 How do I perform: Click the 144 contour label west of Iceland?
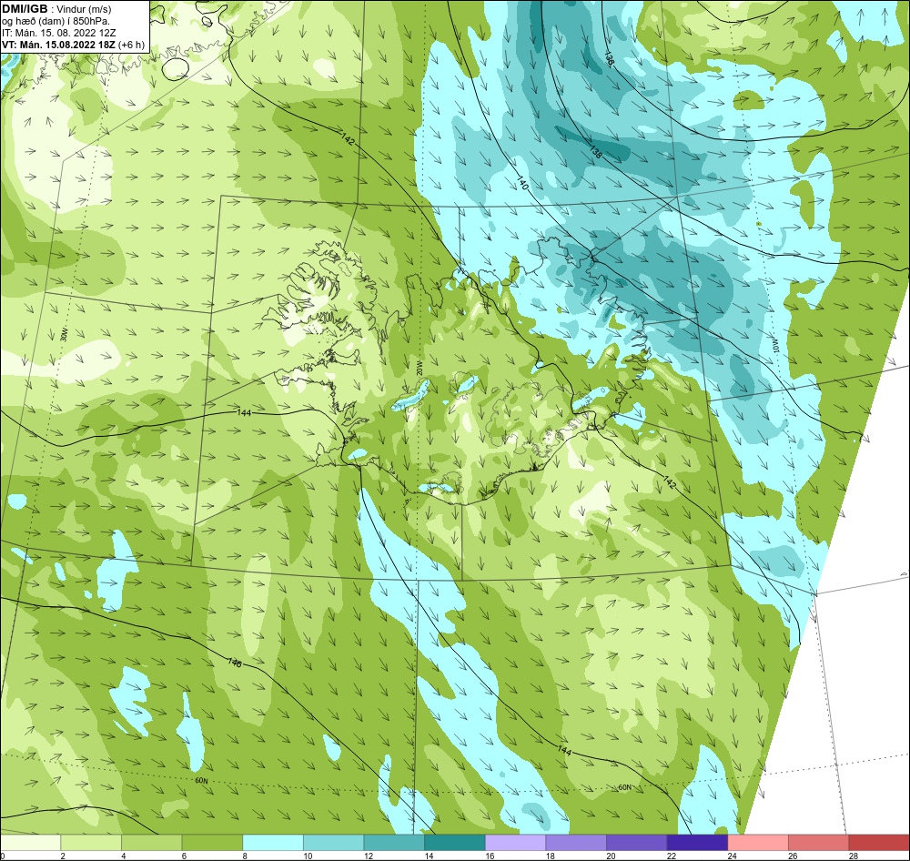click(x=244, y=412)
